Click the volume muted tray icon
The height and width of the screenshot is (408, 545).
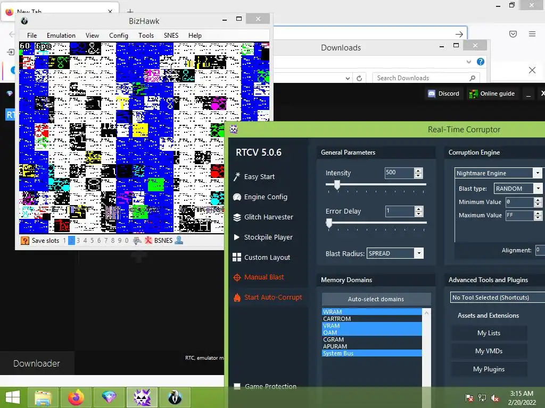tap(495, 398)
